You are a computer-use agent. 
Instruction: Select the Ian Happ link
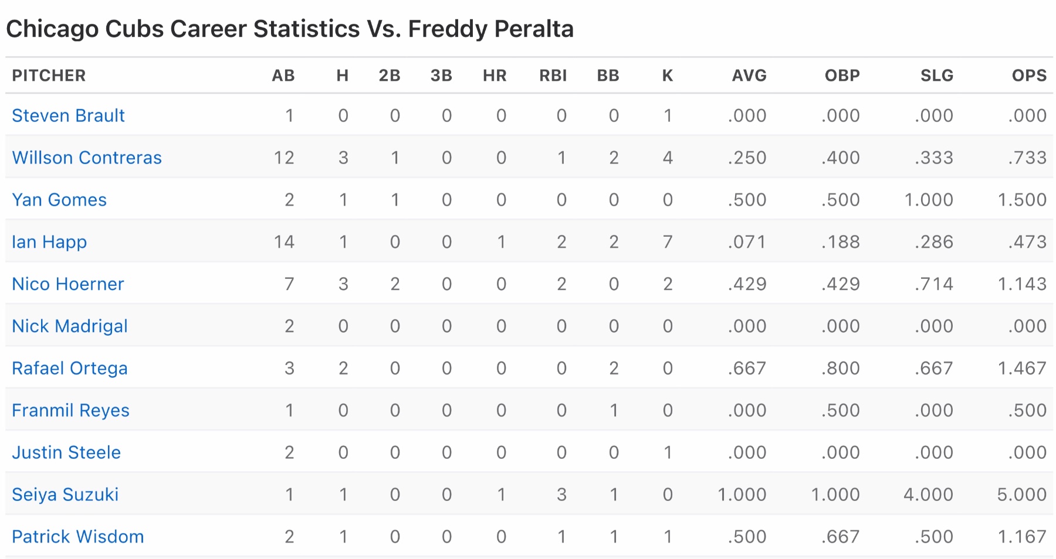[x=49, y=242]
